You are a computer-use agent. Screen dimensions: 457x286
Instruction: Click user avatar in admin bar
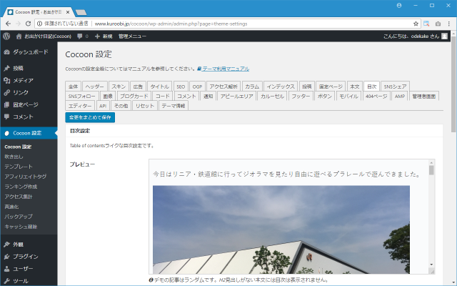coord(444,36)
